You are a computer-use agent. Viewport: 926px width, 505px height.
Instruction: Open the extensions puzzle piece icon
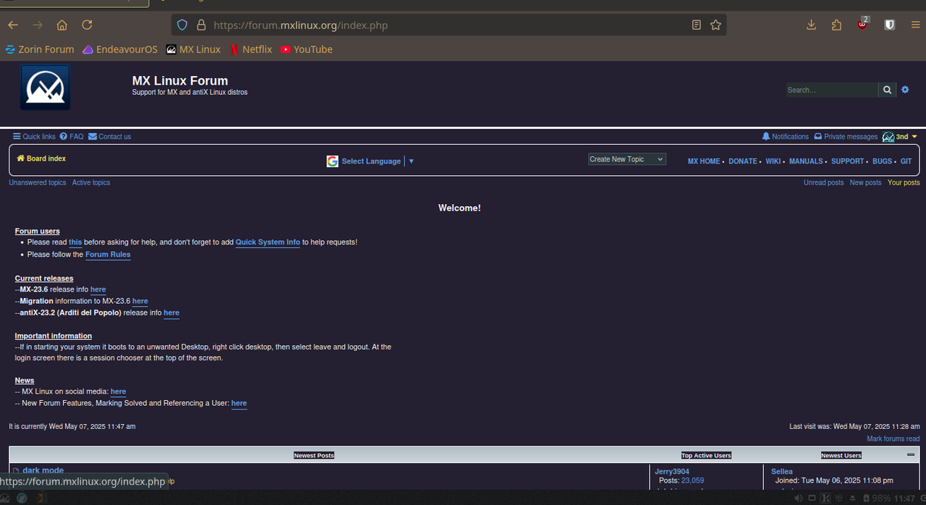click(x=836, y=25)
